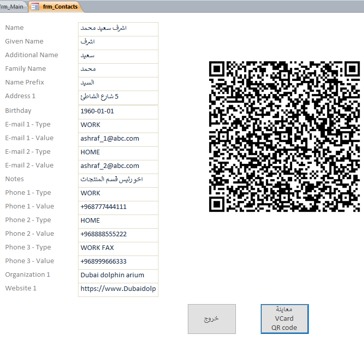Click the Notes field

(118, 181)
